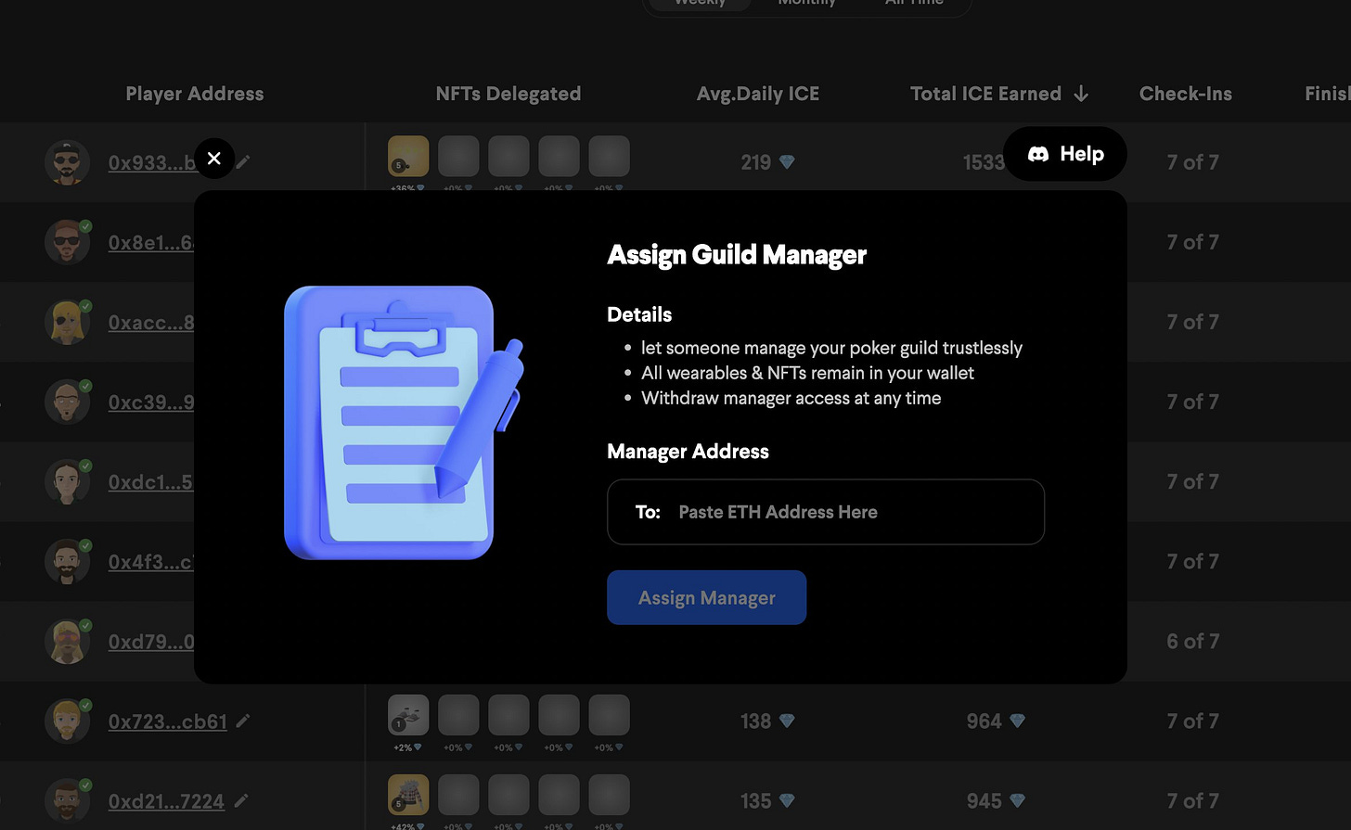Click Assign Guild Manager dialog title
1351x830 pixels.
pos(737,255)
